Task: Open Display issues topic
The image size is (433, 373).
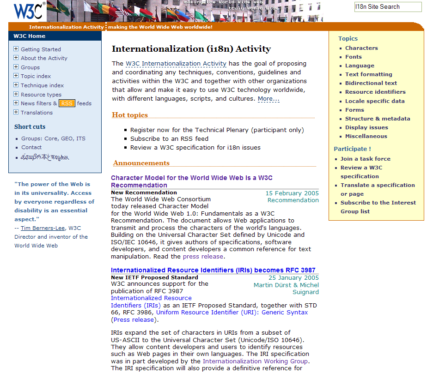Action: tap(366, 127)
